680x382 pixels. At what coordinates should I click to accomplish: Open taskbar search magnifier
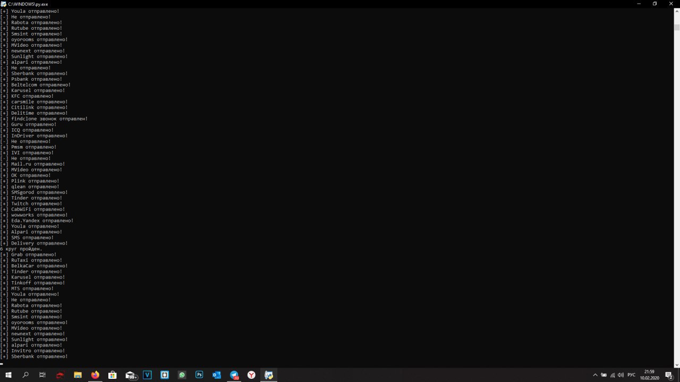tap(25, 375)
